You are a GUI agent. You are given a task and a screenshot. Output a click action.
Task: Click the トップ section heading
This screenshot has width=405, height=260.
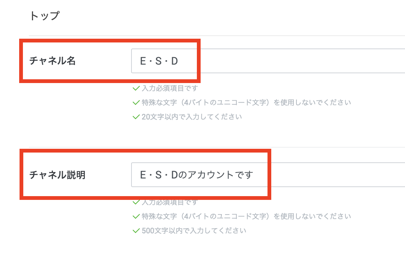[44, 16]
